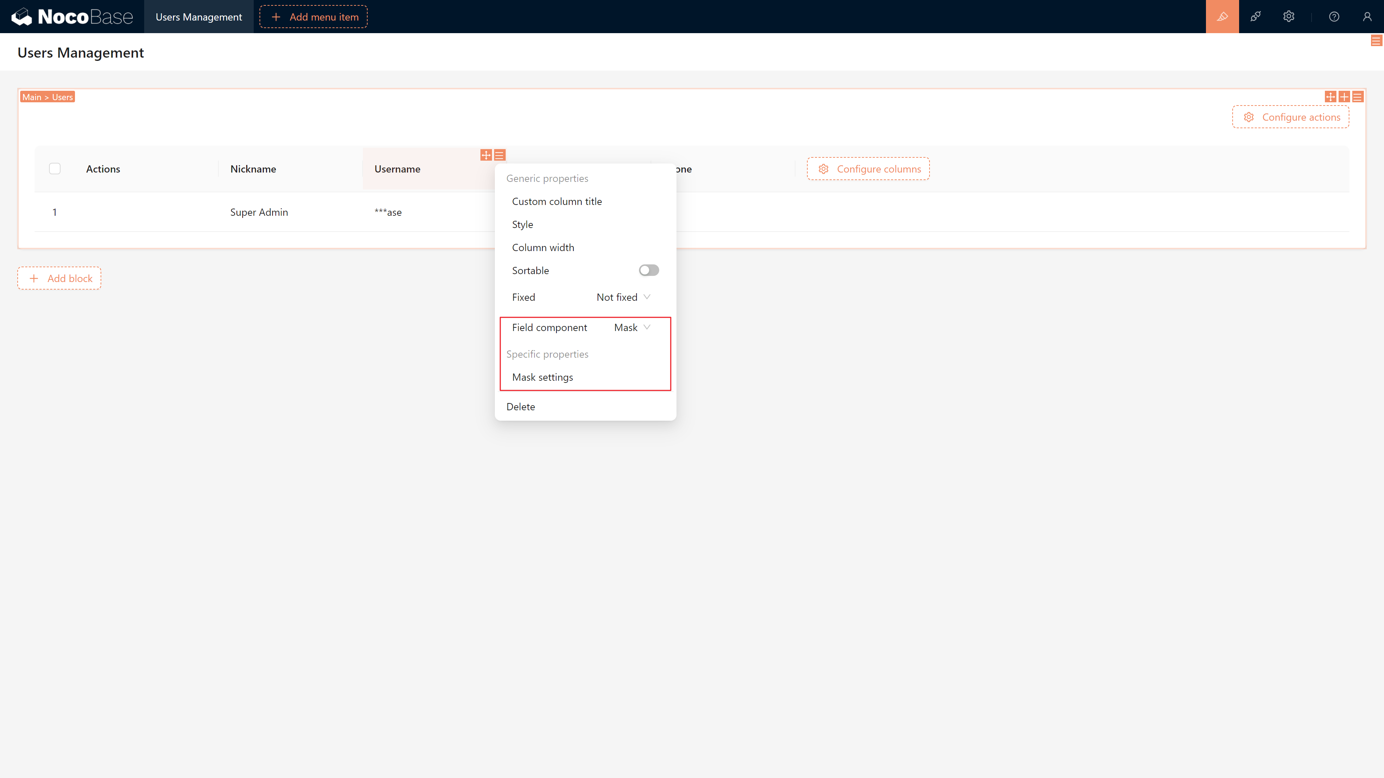Image resolution: width=1384 pixels, height=778 pixels.
Task: Select Style menu option
Action: pos(585,224)
